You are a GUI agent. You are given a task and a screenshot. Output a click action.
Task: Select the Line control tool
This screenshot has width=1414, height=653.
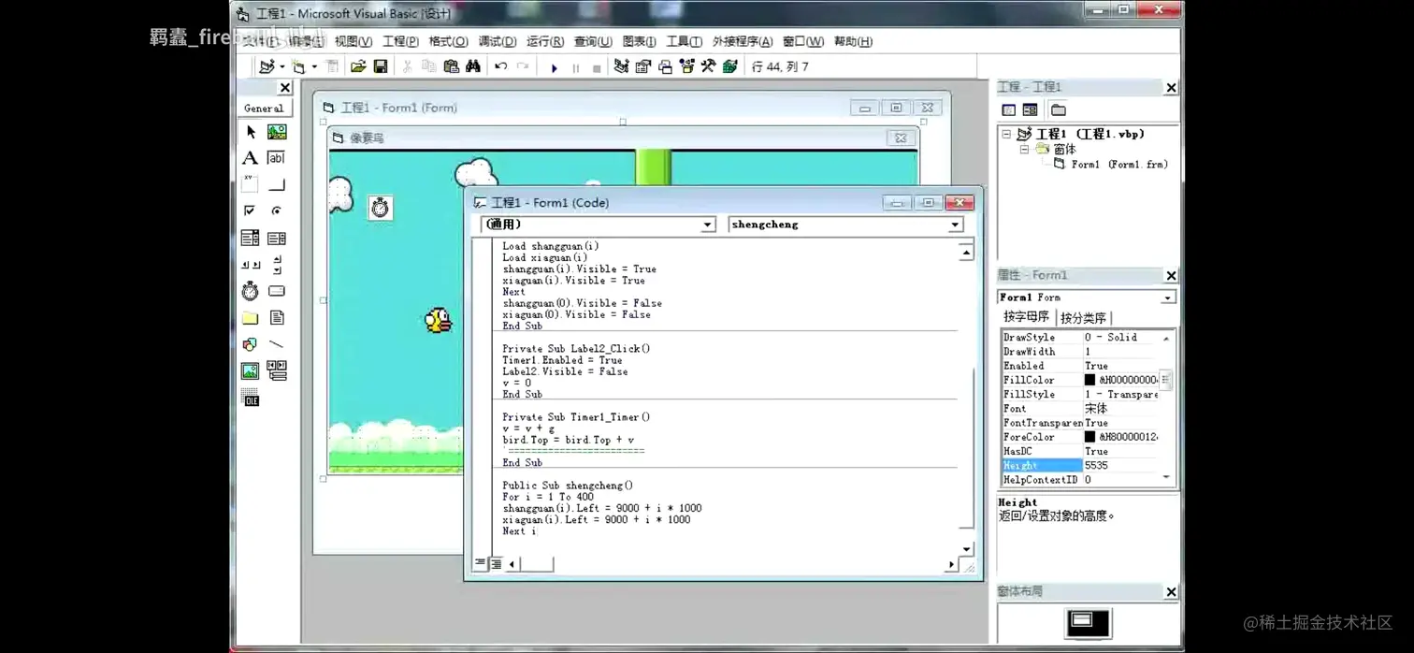coord(277,344)
